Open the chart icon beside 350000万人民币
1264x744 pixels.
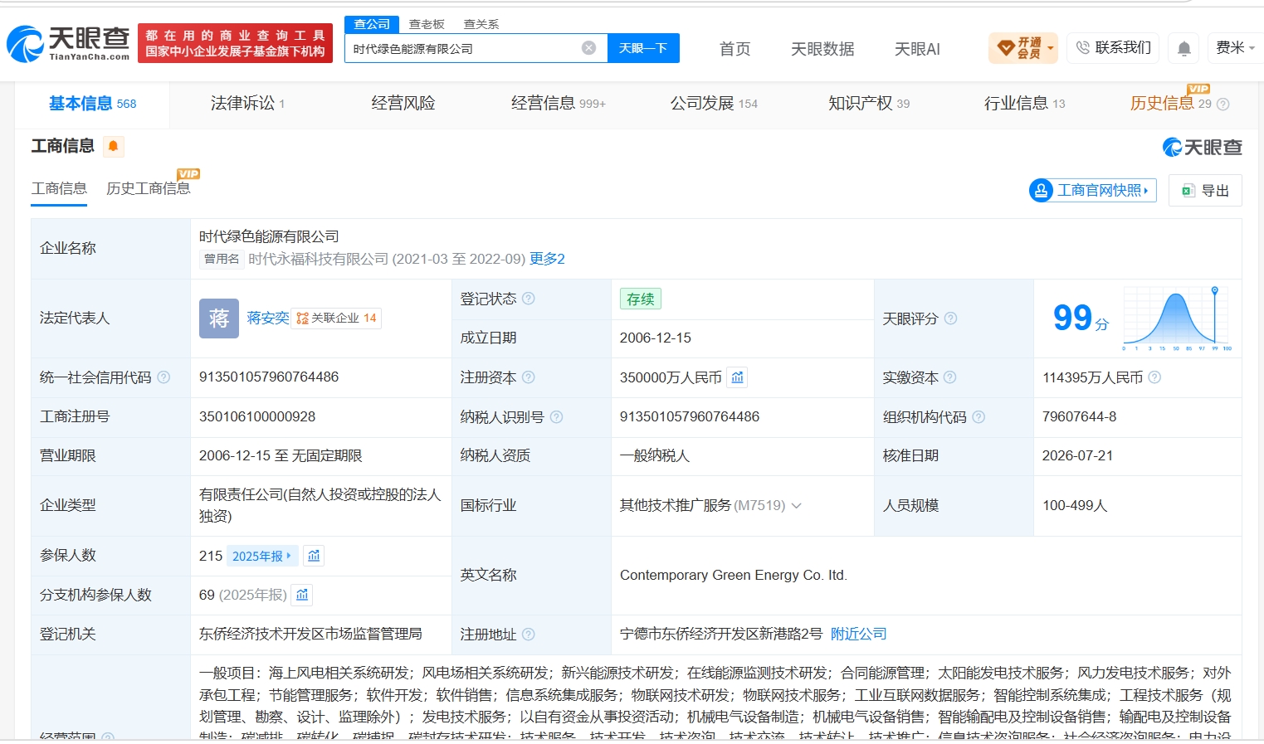737,377
